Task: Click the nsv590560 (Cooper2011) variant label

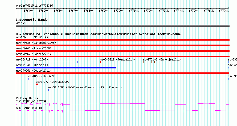Action: [x=34, y=54]
